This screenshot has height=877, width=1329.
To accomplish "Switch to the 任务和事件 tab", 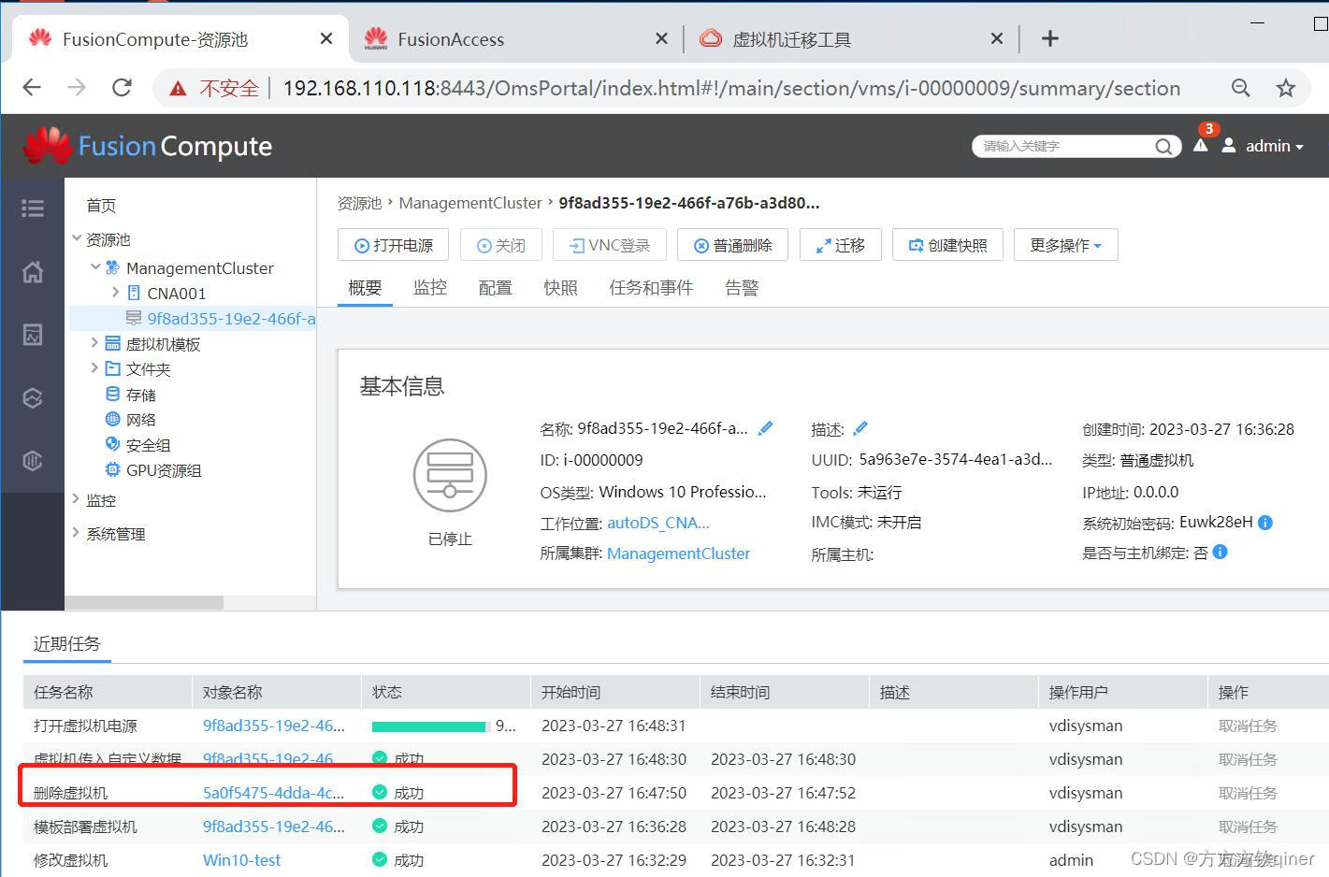I will point(651,288).
